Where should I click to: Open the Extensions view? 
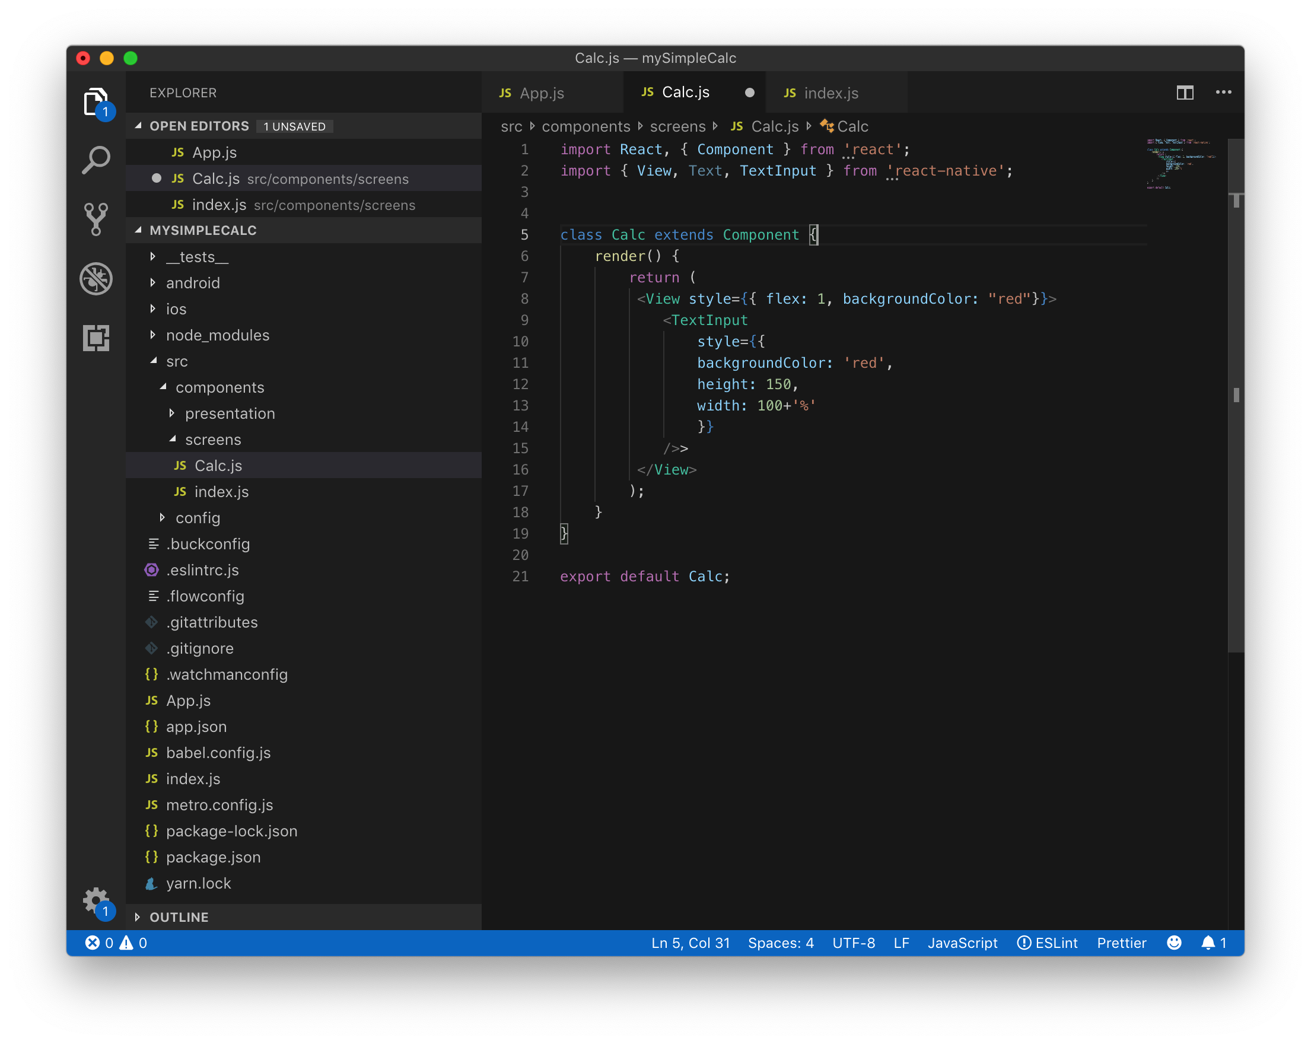click(x=96, y=338)
